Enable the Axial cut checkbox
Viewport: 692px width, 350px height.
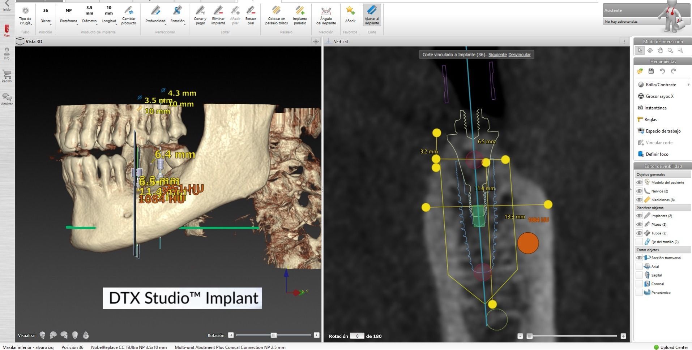coord(639,266)
